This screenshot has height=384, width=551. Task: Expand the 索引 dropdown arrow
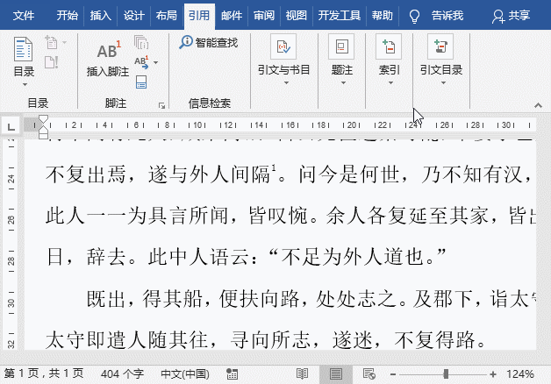390,82
